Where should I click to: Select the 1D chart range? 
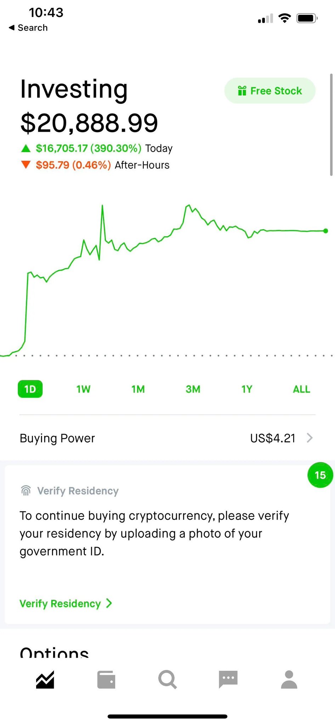tap(30, 389)
